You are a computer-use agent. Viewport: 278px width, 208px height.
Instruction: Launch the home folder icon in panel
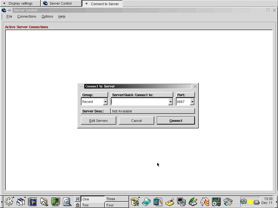point(44,202)
